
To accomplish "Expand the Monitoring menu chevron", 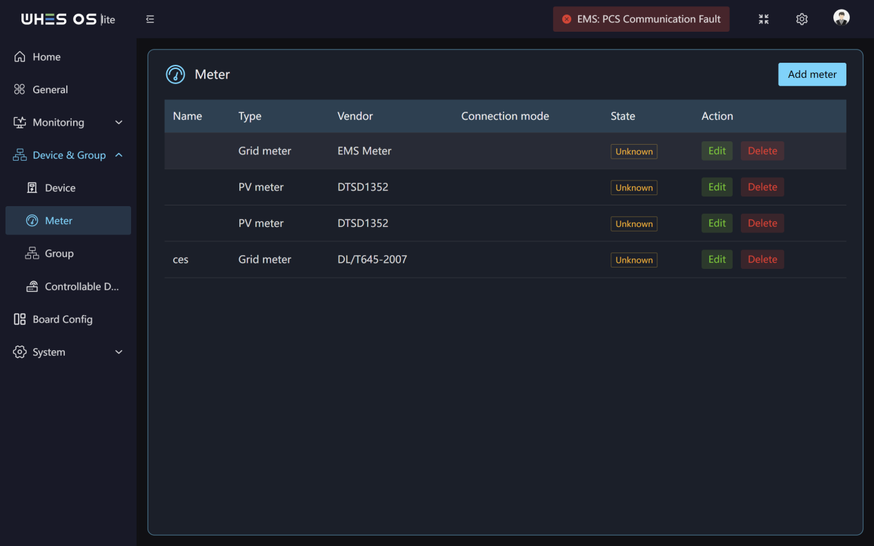I will tap(119, 123).
